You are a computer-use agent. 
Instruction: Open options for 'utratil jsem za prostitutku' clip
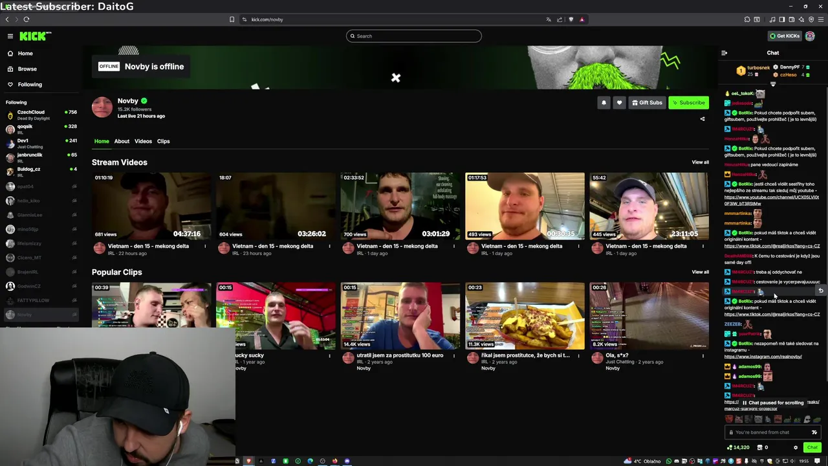[x=453, y=355]
